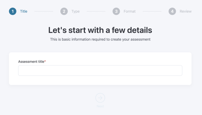Screen dimensions: 202x115
Task: Open the Review step label
Action: 185,11
